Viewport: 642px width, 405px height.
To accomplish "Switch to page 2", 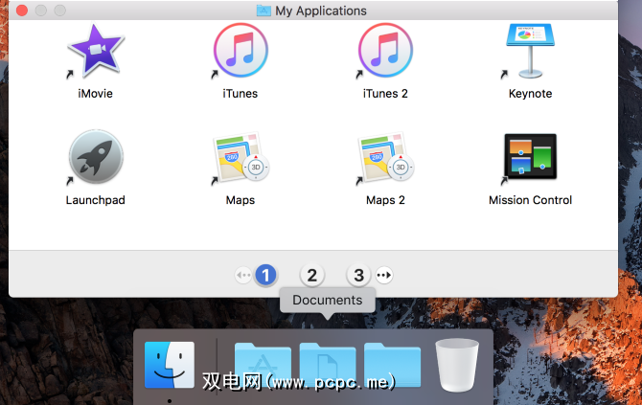I will coord(312,275).
